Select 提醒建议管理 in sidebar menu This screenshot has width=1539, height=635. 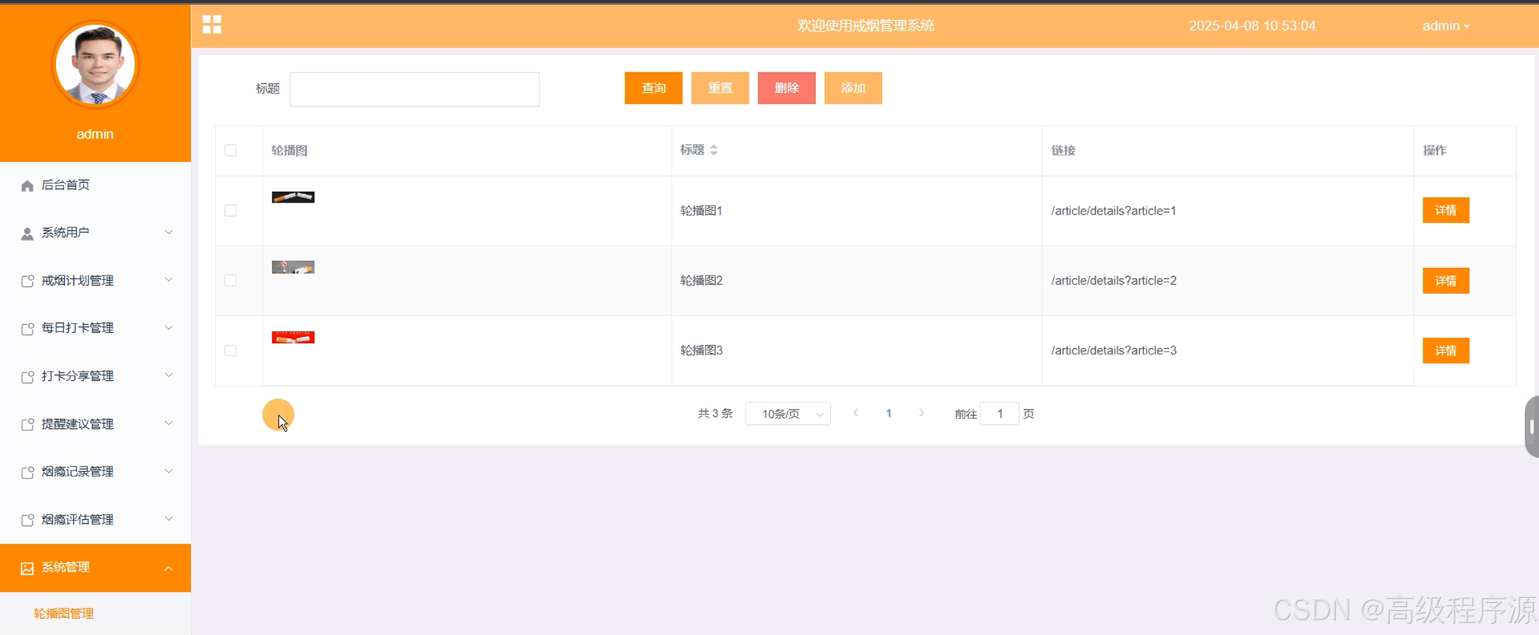77,424
